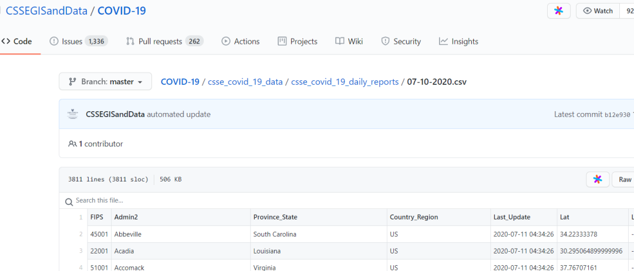Click the colorful star icon beside Raw
Viewport: 634px width, 271px height.
(x=597, y=180)
